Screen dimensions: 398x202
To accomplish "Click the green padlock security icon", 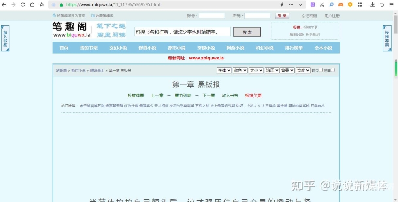I will 61,5.
